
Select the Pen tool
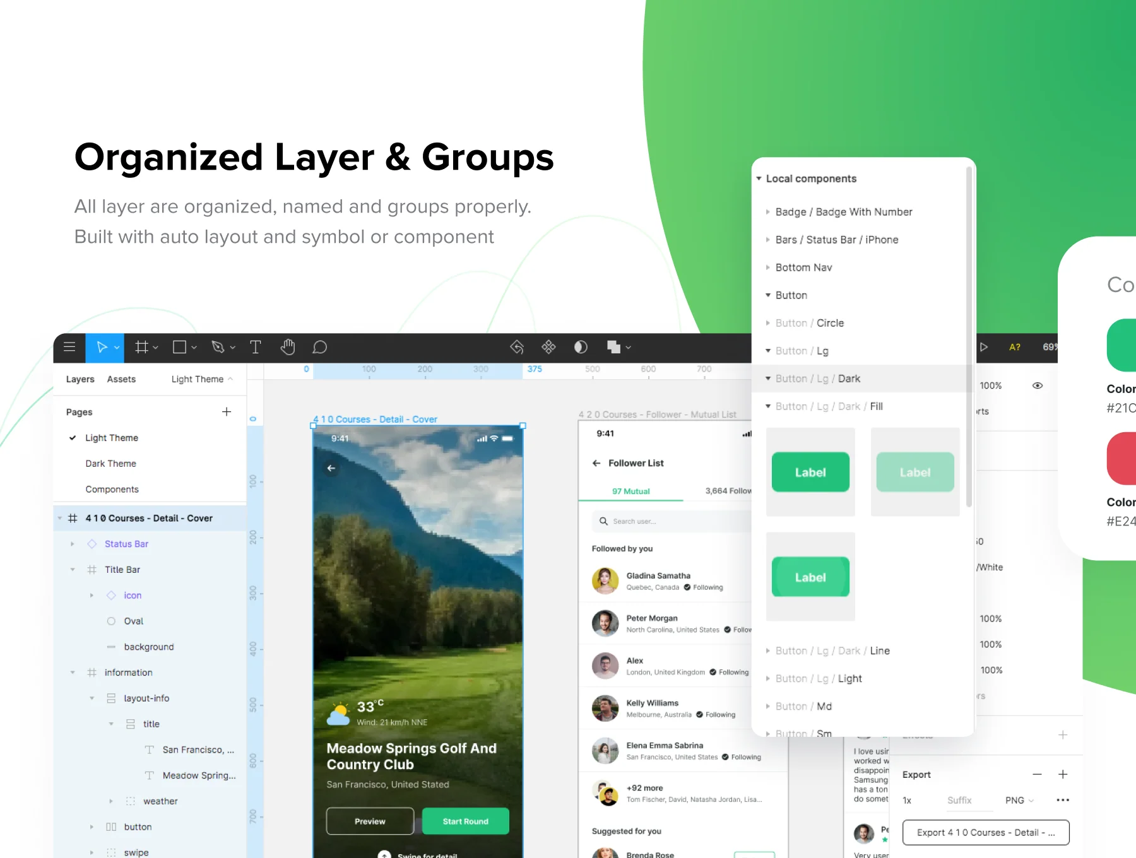[x=218, y=347]
